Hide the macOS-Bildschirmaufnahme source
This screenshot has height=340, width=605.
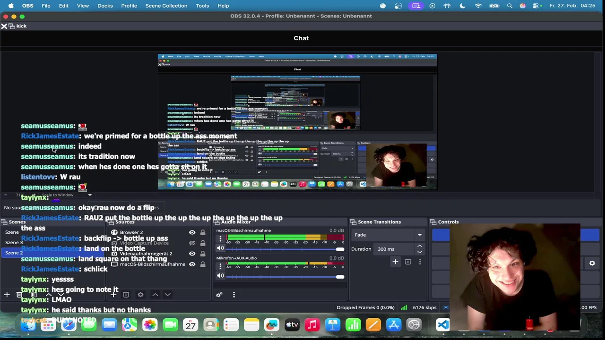point(192,264)
